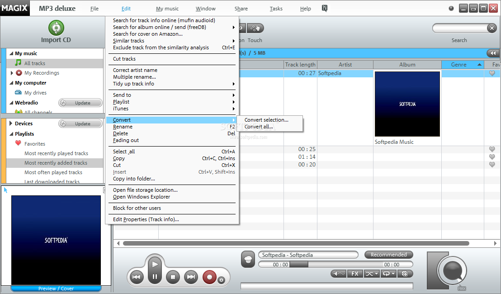Open the File menu
Image resolution: width=501 pixels, height=294 pixels.
[x=94, y=9]
